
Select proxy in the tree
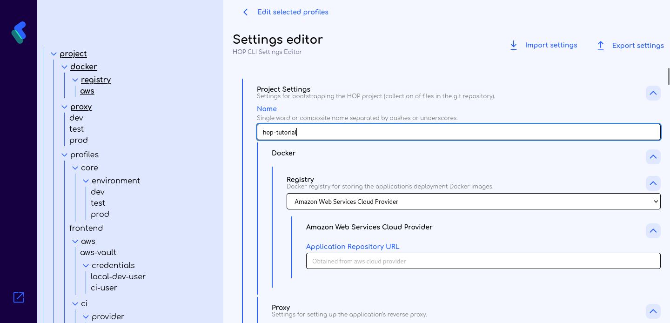click(x=81, y=107)
